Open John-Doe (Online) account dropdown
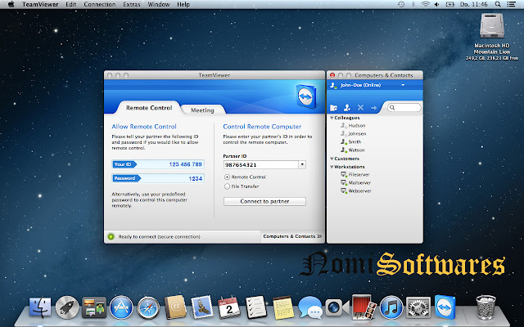 point(403,85)
